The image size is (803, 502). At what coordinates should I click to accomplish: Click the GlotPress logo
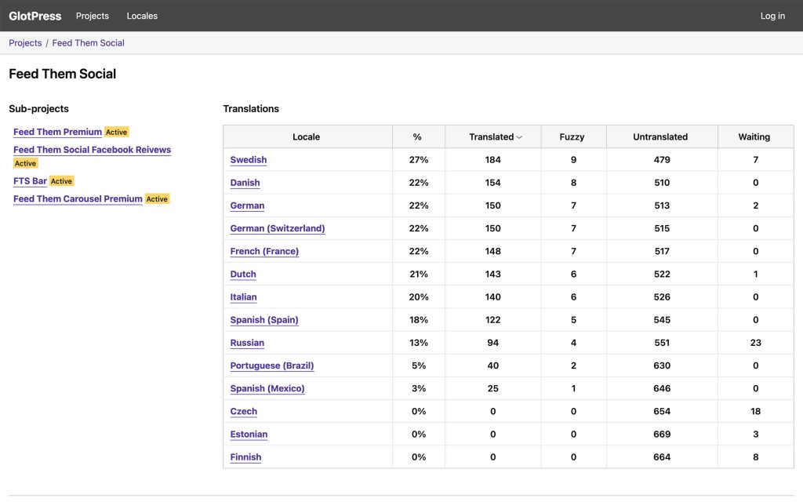coord(35,16)
